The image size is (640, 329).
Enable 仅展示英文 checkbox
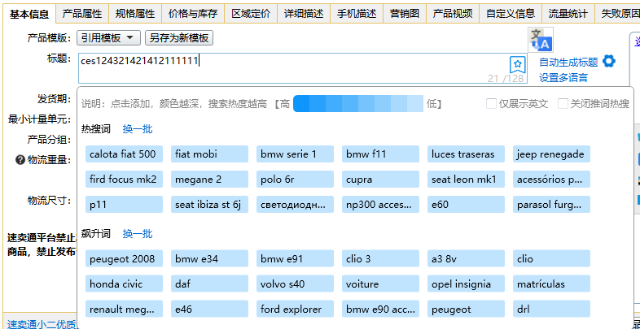click(491, 104)
